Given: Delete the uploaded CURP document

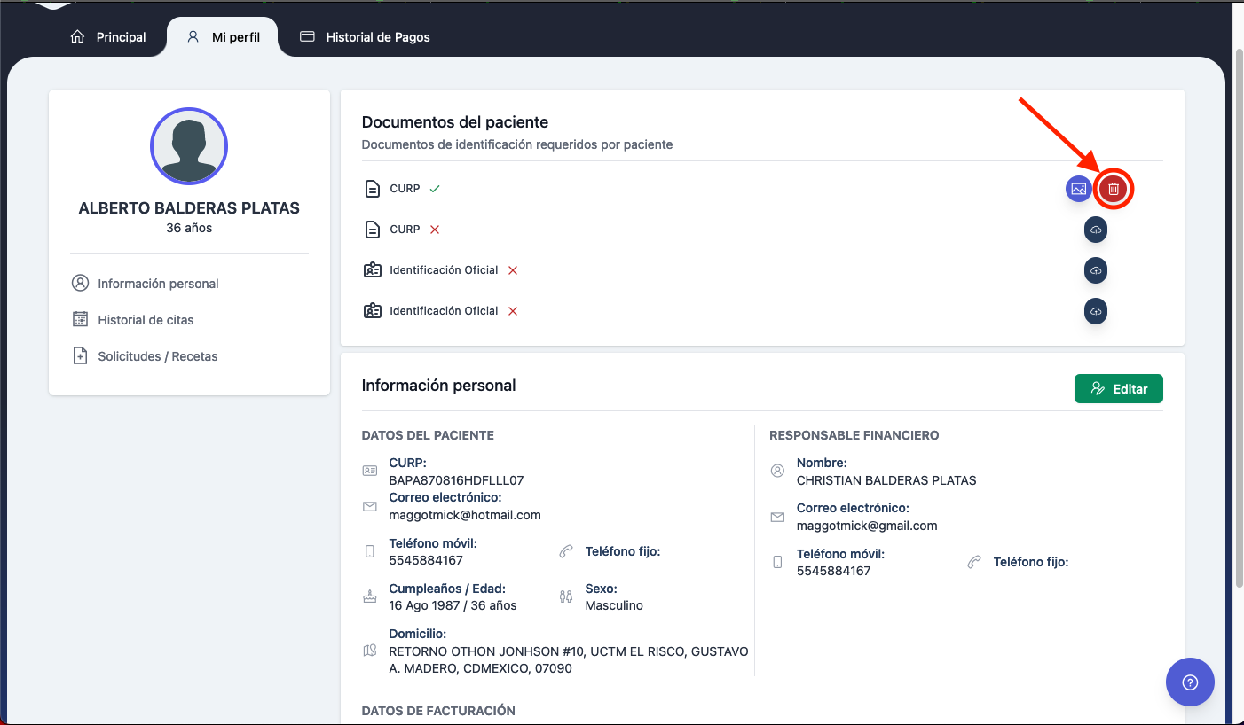Looking at the screenshot, I should pyautogui.click(x=1114, y=189).
